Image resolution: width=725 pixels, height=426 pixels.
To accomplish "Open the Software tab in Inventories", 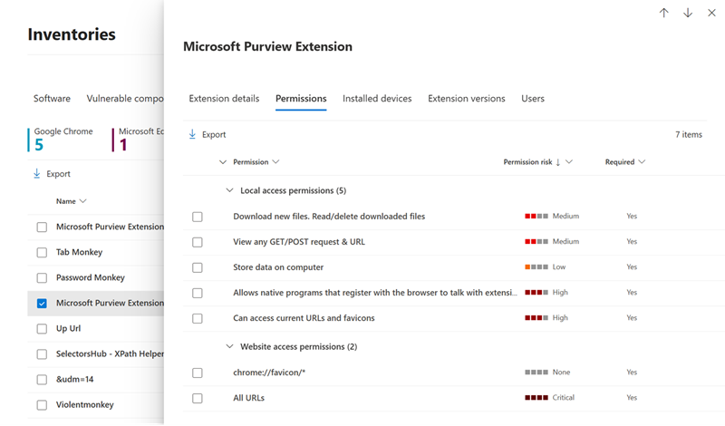I will tap(52, 99).
